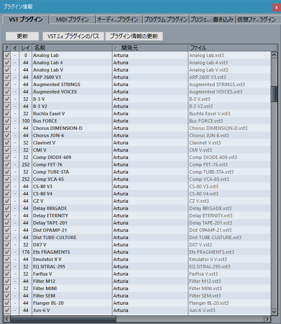Select the Emulator II V name

click(47, 259)
